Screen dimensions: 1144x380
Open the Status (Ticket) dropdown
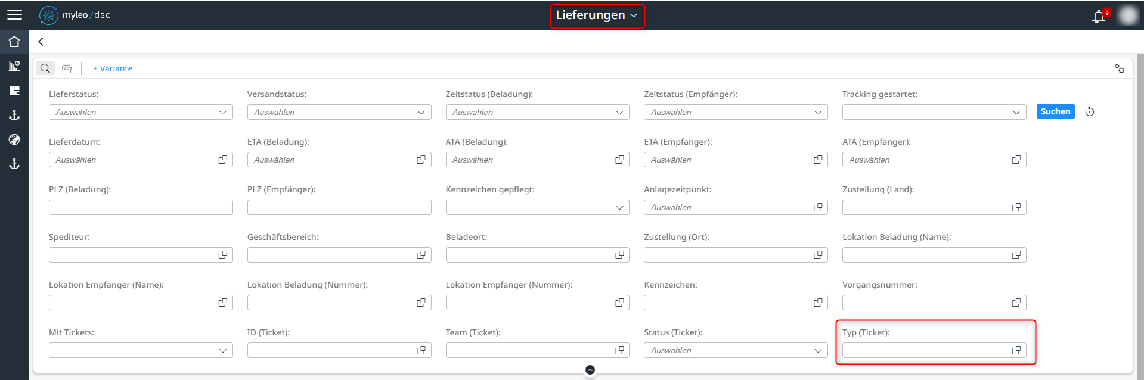pos(818,350)
